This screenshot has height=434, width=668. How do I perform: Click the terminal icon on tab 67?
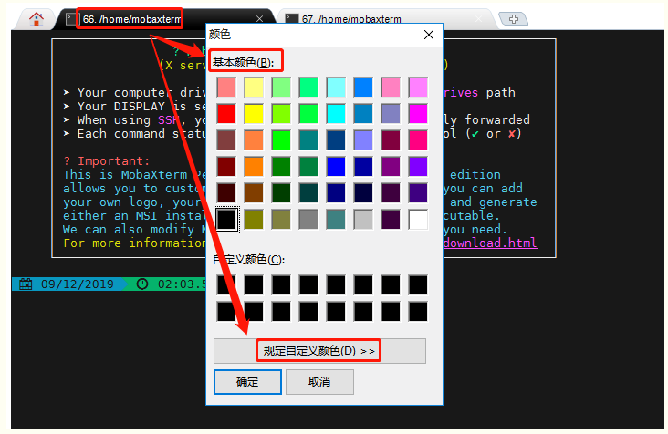pyautogui.click(x=291, y=19)
